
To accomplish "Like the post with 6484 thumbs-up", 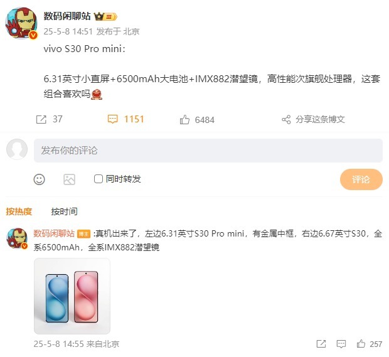I will (184, 120).
